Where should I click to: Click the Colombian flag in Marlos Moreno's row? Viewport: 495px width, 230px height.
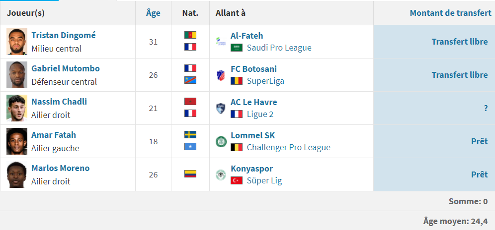190,174
